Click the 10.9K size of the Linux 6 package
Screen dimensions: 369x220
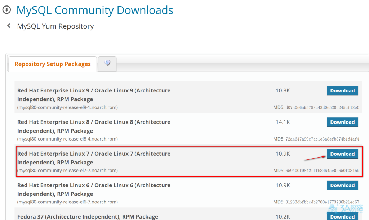click(283, 185)
